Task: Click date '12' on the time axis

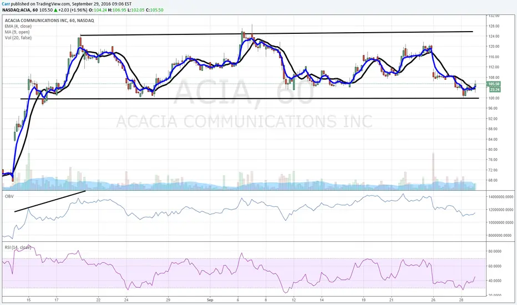Action: coord(294,300)
